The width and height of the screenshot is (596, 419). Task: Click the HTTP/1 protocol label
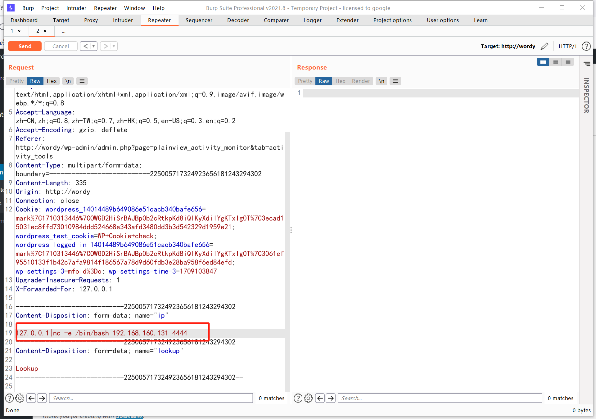pos(567,46)
